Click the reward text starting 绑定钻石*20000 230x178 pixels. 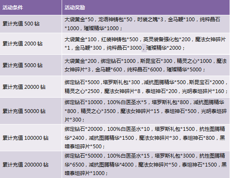[145, 138]
